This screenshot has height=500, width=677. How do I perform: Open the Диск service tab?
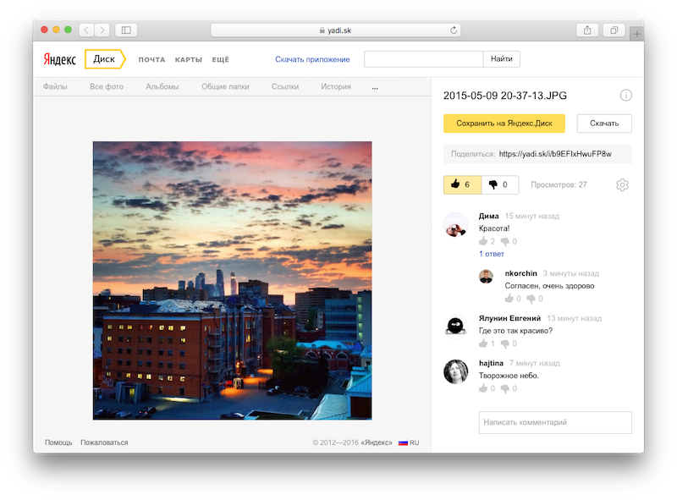105,59
